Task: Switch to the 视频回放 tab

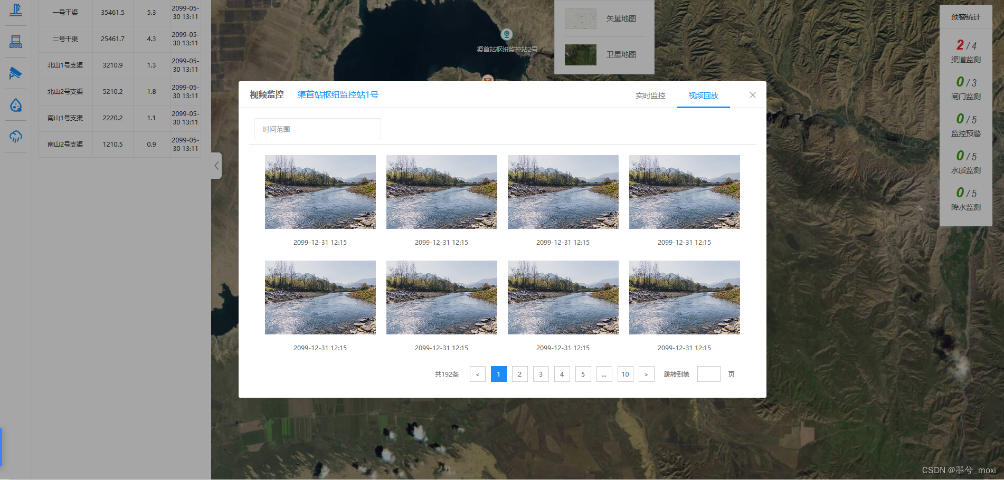Action: click(703, 95)
